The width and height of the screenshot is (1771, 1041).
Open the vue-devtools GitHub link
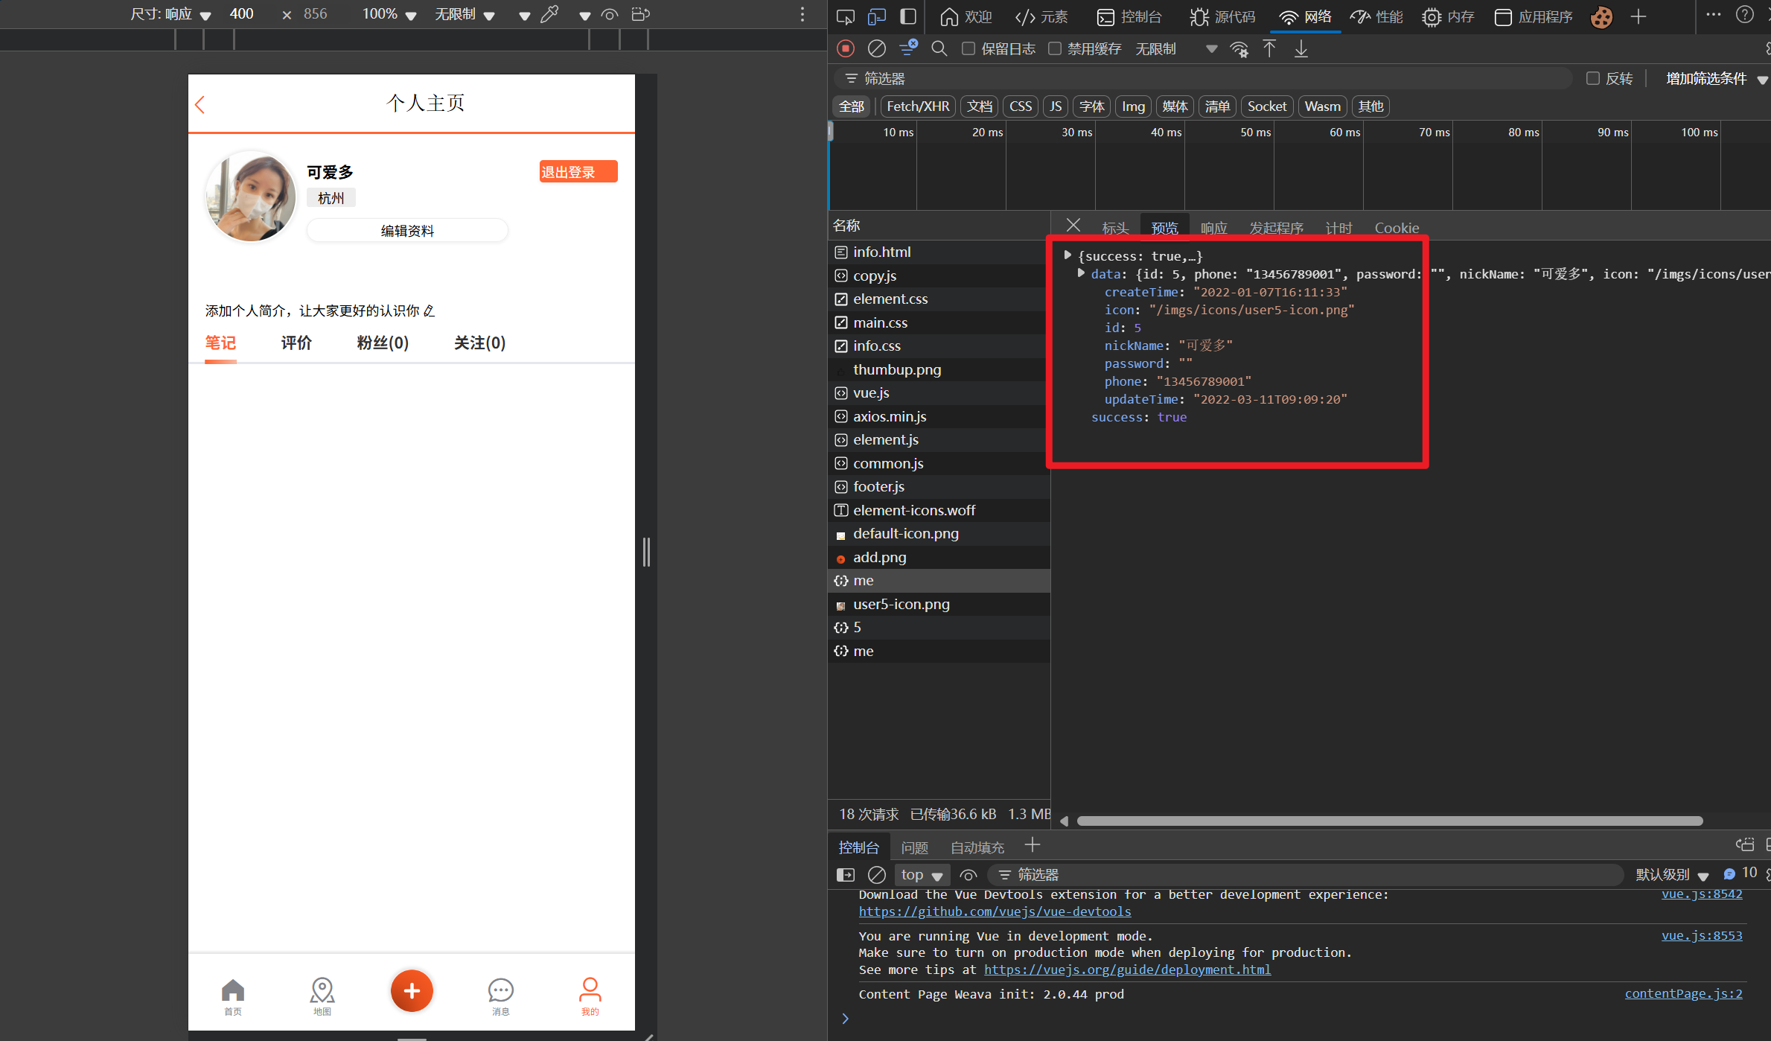click(995, 911)
